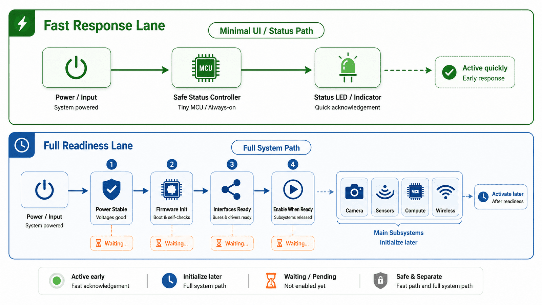Click the Waiting / Pending legend hourglass

click(x=271, y=281)
